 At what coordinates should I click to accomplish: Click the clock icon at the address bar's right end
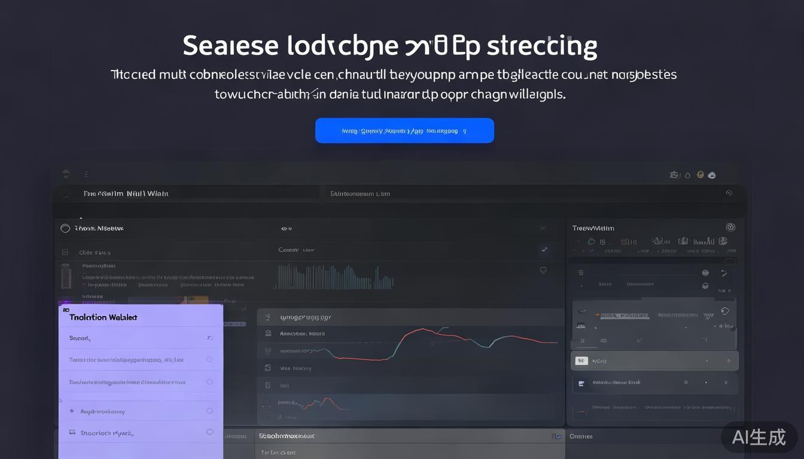pyautogui.click(x=729, y=193)
